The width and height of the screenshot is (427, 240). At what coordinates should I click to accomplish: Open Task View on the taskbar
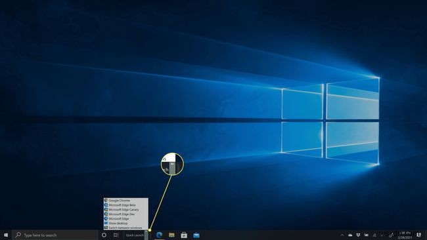pos(116,235)
